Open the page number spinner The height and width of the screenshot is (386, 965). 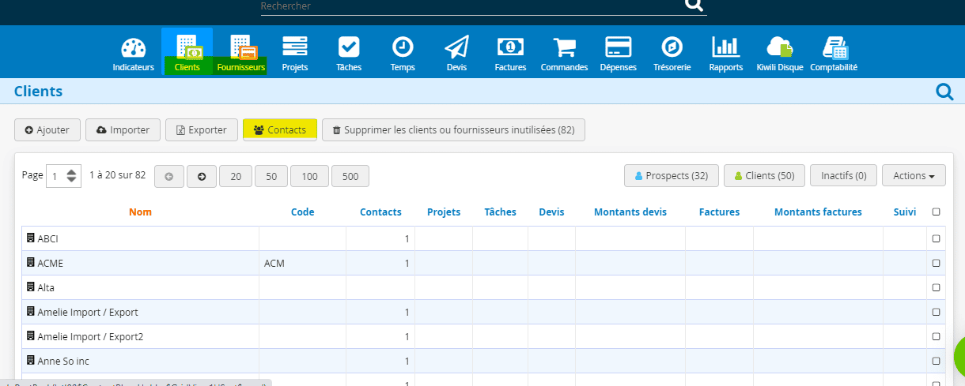tap(72, 176)
